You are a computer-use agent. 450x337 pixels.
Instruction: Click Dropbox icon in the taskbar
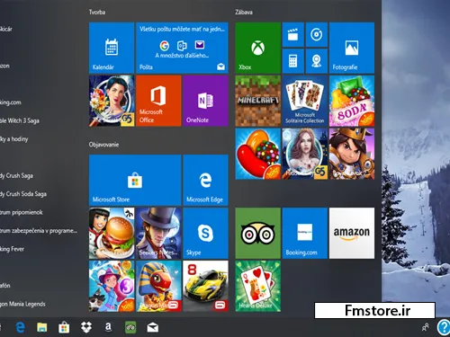tap(86, 327)
